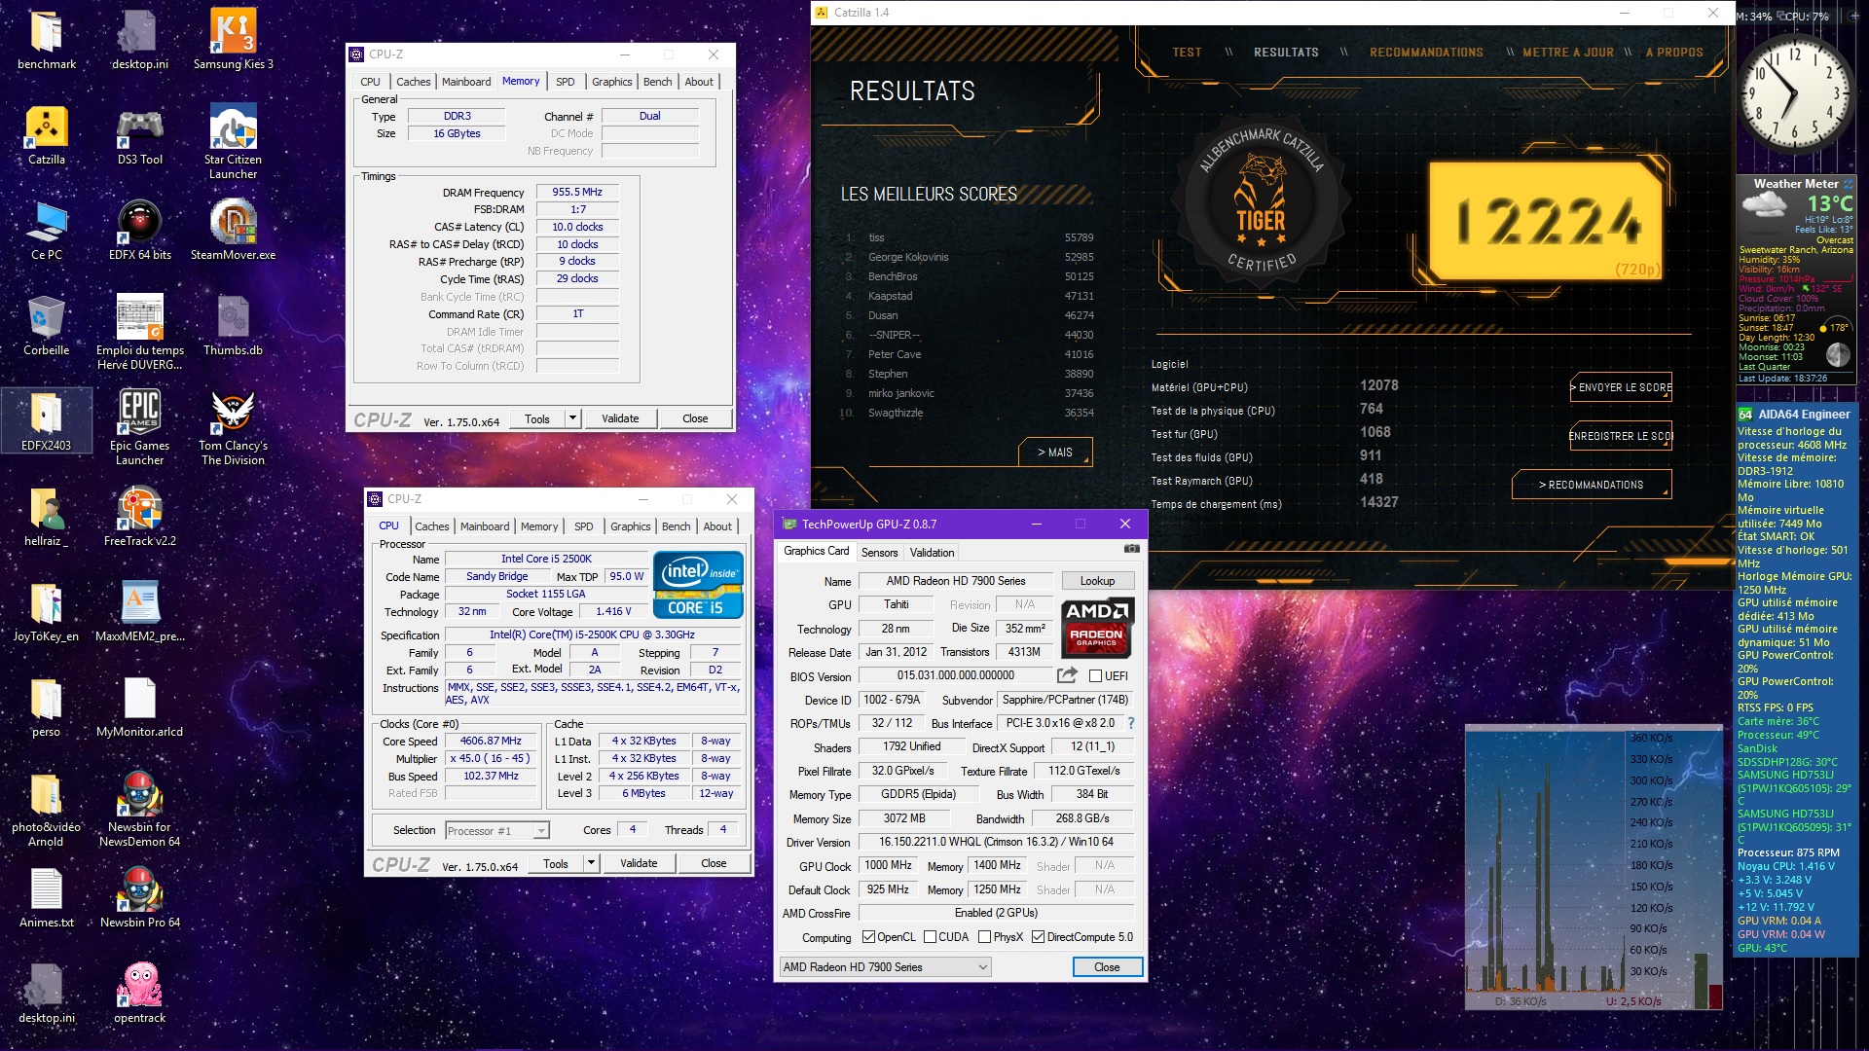Image resolution: width=1869 pixels, height=1051 pixels.
Task: Open Tools dropdown arrow in lower CPU-Z
Action: pos(591,863)
